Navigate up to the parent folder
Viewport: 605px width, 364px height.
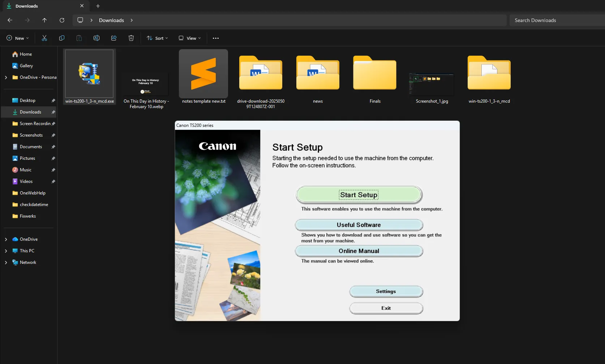[44, 20]
